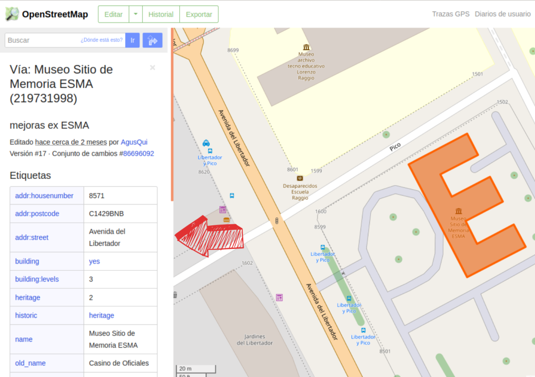This screenshot has width=535, height=377.
Task: Open the building:levels tag link
Action: point(37,279)
